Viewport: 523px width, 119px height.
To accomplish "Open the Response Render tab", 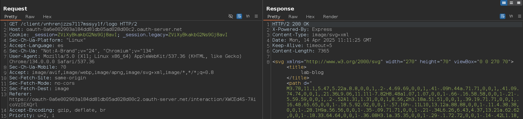I will (331, 17).
